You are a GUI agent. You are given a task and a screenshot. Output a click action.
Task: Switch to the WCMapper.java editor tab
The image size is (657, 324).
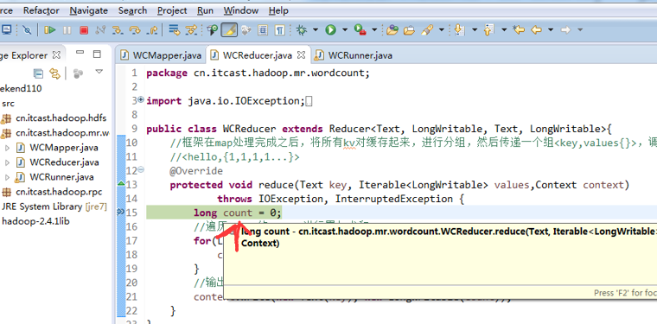(161, 55)
